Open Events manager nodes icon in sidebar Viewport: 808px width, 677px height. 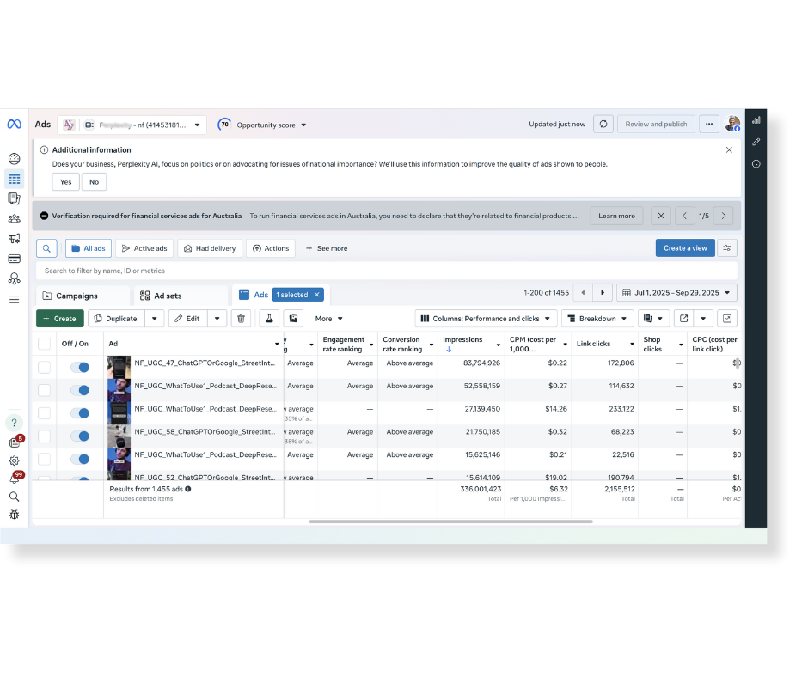(x=15, y=278)
